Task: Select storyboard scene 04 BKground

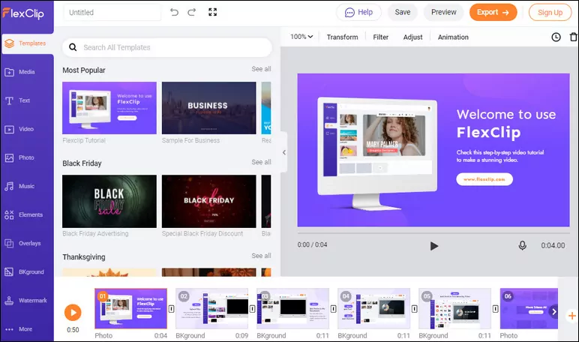Action: click(x=374, y=309)
